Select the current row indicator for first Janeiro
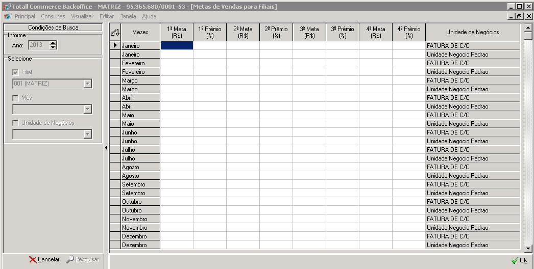534x269 pixels. click(x=115, y=45)
